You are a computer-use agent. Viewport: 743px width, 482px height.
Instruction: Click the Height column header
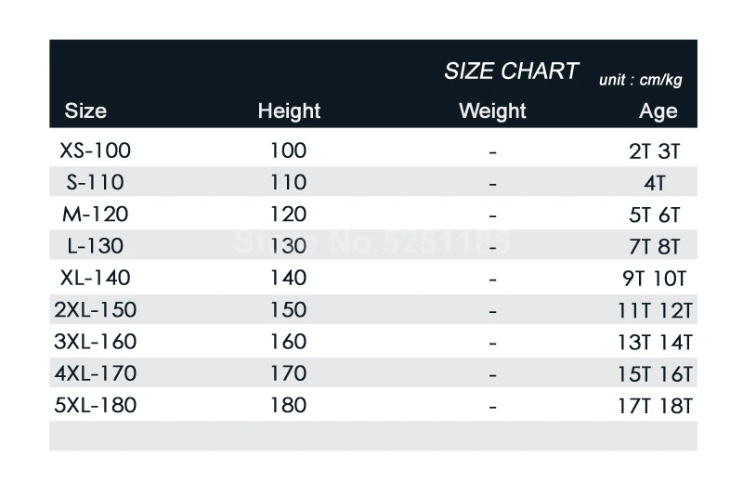[289, 111]
